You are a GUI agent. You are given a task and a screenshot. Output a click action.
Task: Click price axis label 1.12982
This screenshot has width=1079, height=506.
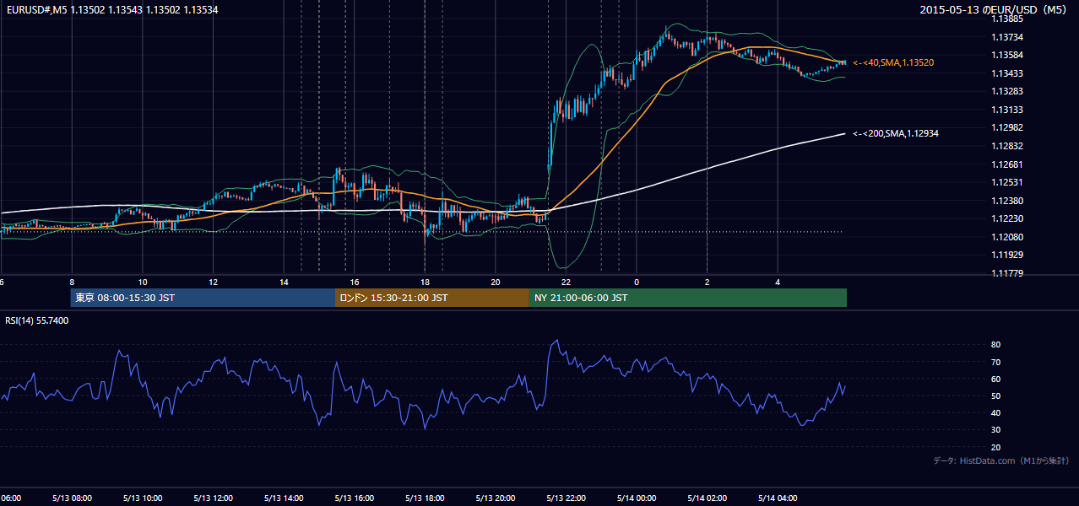tap(1007, 127)
